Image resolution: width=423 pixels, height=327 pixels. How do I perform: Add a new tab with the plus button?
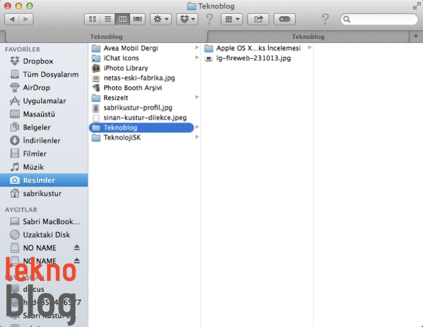pyautogui.click(x=416, y=36)
